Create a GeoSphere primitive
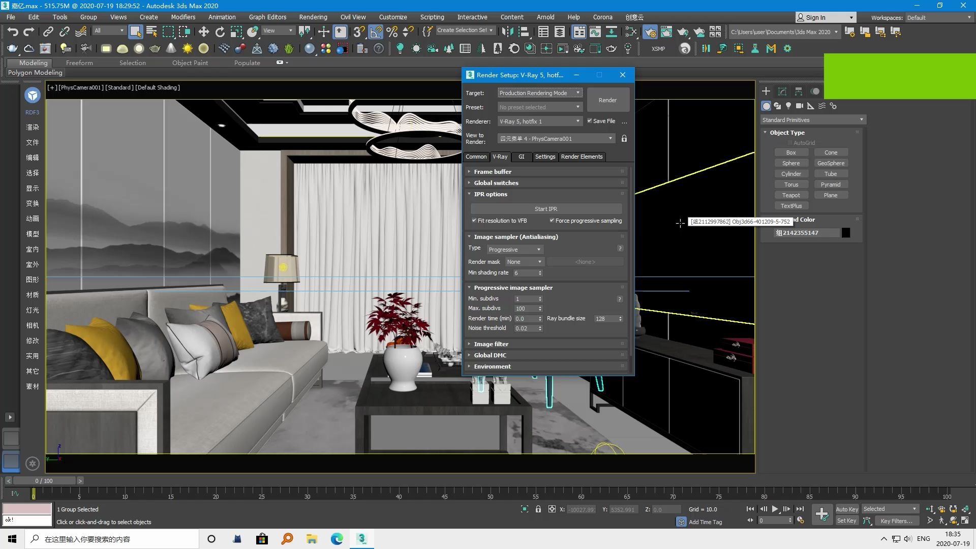 tap(831, 163)
